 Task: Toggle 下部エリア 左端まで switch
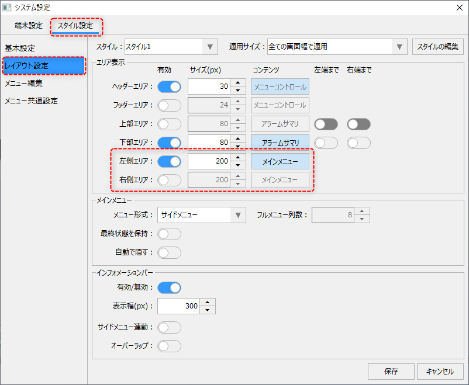pos(326,143)
